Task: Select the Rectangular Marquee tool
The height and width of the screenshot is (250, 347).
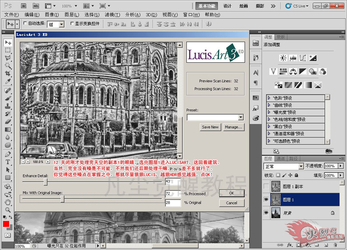Action: 8,50
